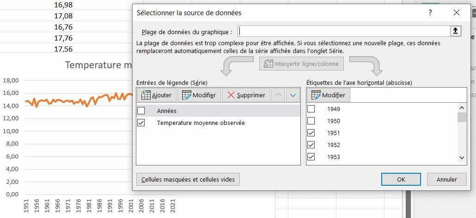Open Cellules masquées et cellules vides settings
Image resolution: width=476 pixels, height=218 pixels.
(x=188, y=180)
